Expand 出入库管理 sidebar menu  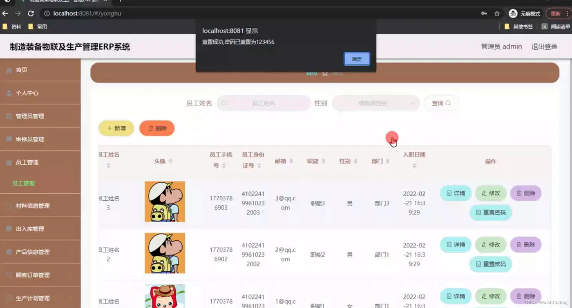click(x=40, y=229)
